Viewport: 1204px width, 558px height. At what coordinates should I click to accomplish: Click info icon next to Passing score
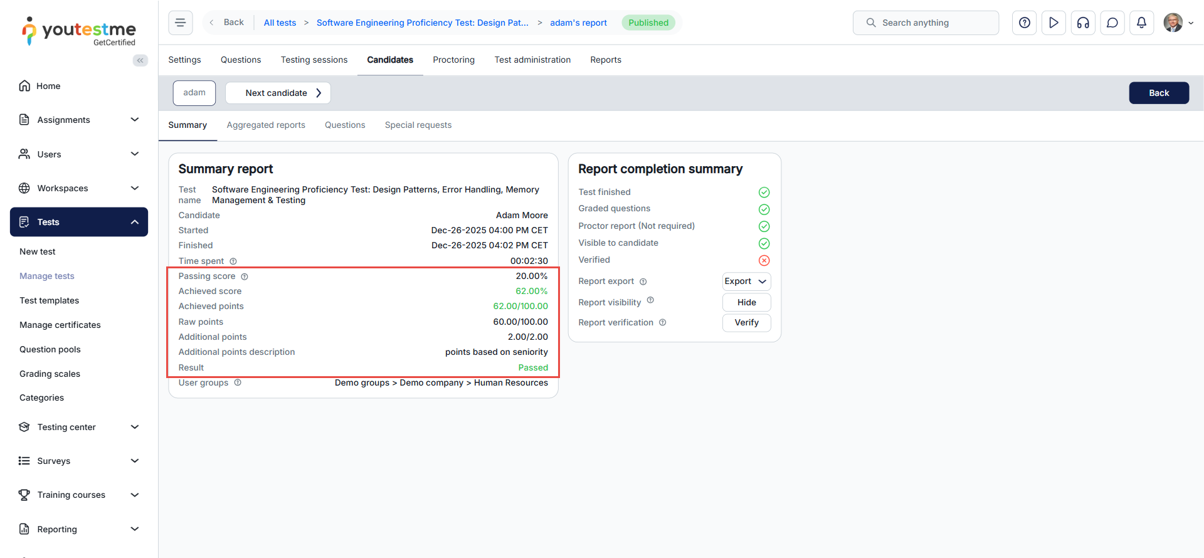click(x=245, y=276)
